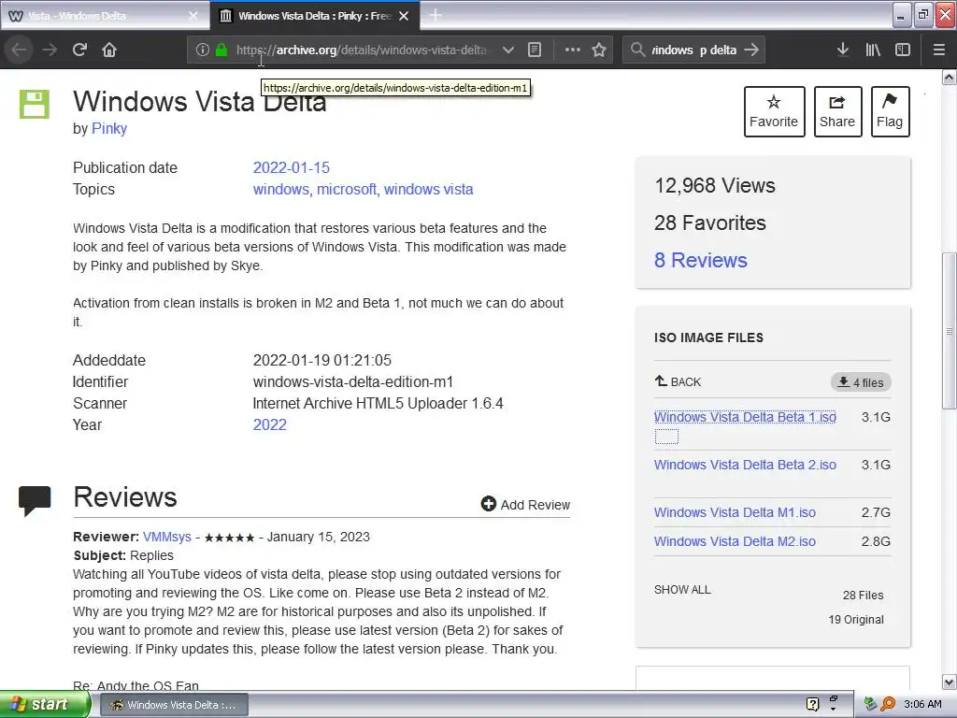
Task: Browse the windows vista topic
Action: point(428,189)
